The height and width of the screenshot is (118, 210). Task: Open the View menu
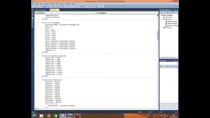(x=41, y=4)
